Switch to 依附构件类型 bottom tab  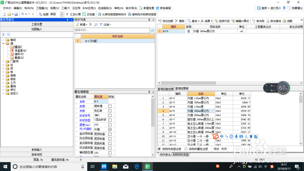pyautogui.click(x=181, y=155)
